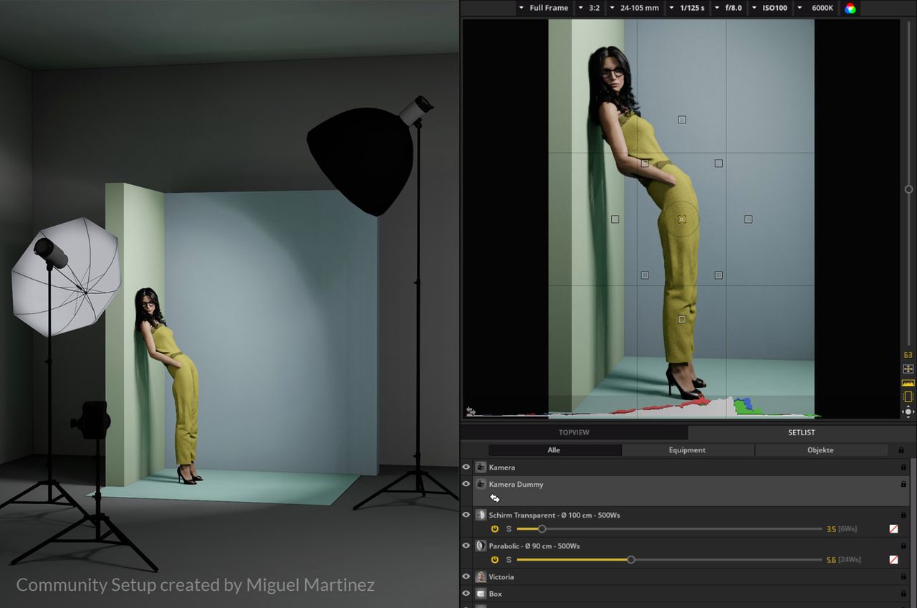Click the transparent umbrella light in 3D scene
The height and width of the screenshot is (608, 917).
[x=66, y=277]
